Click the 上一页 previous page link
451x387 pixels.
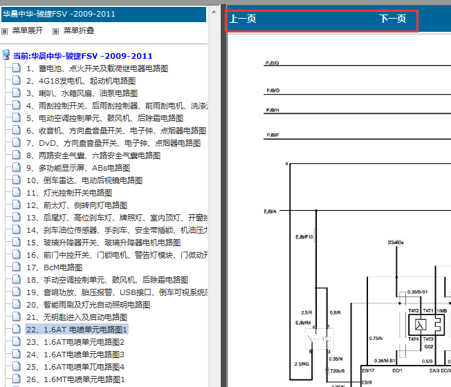[243, 19]
